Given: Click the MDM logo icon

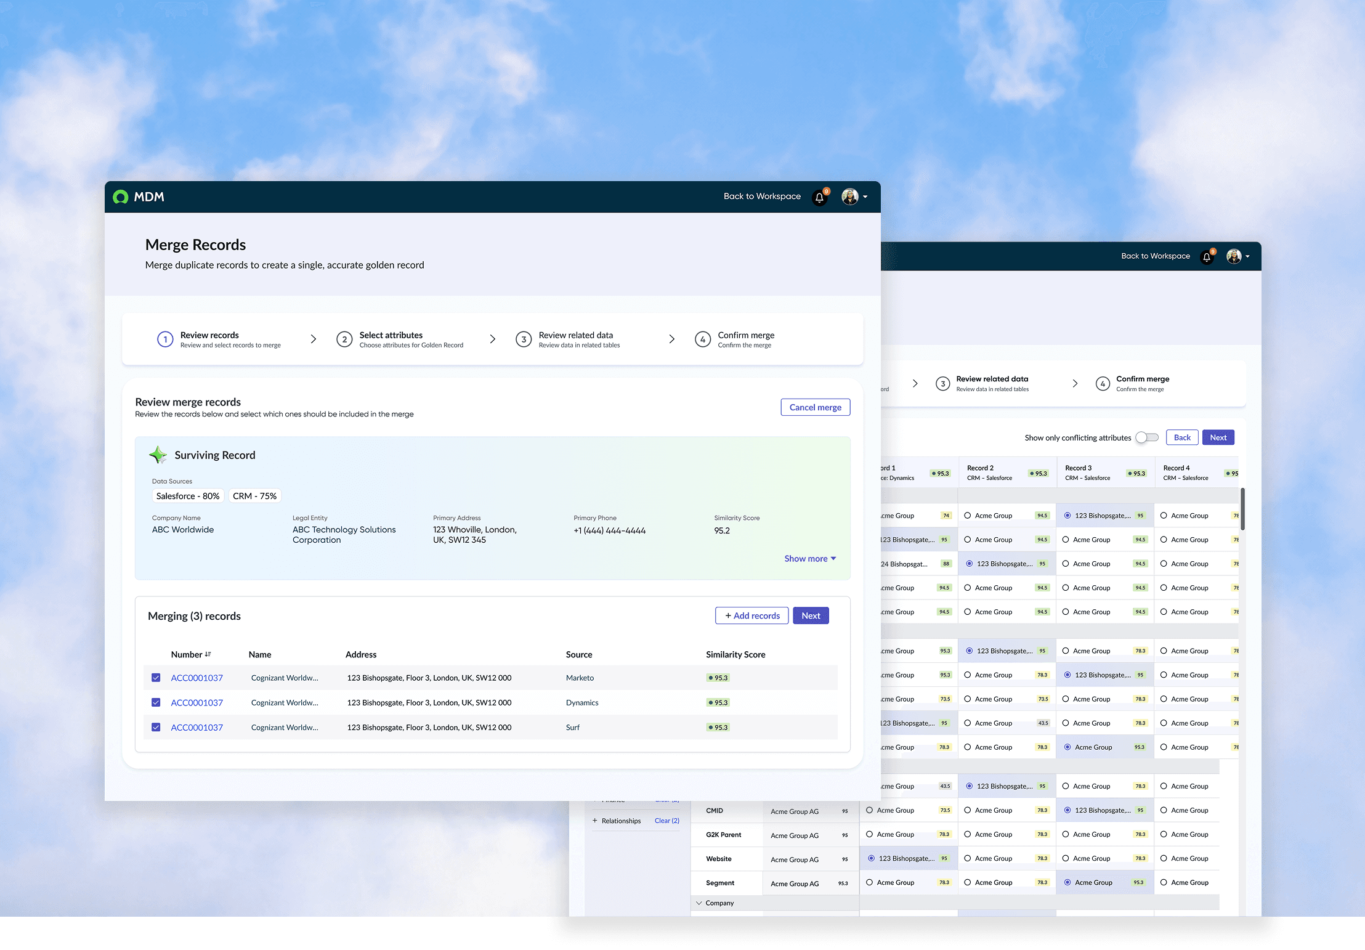Looking at the screenshot, I should click(x=121, y=197).
